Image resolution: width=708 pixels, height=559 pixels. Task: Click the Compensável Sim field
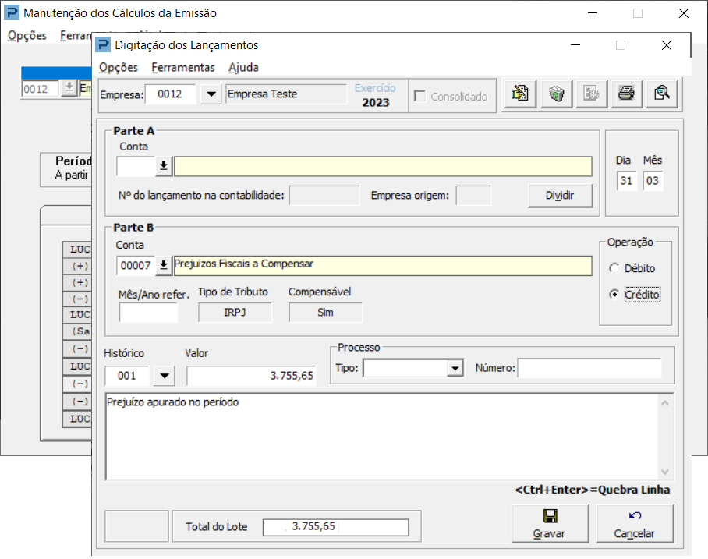tap(326, 313)
